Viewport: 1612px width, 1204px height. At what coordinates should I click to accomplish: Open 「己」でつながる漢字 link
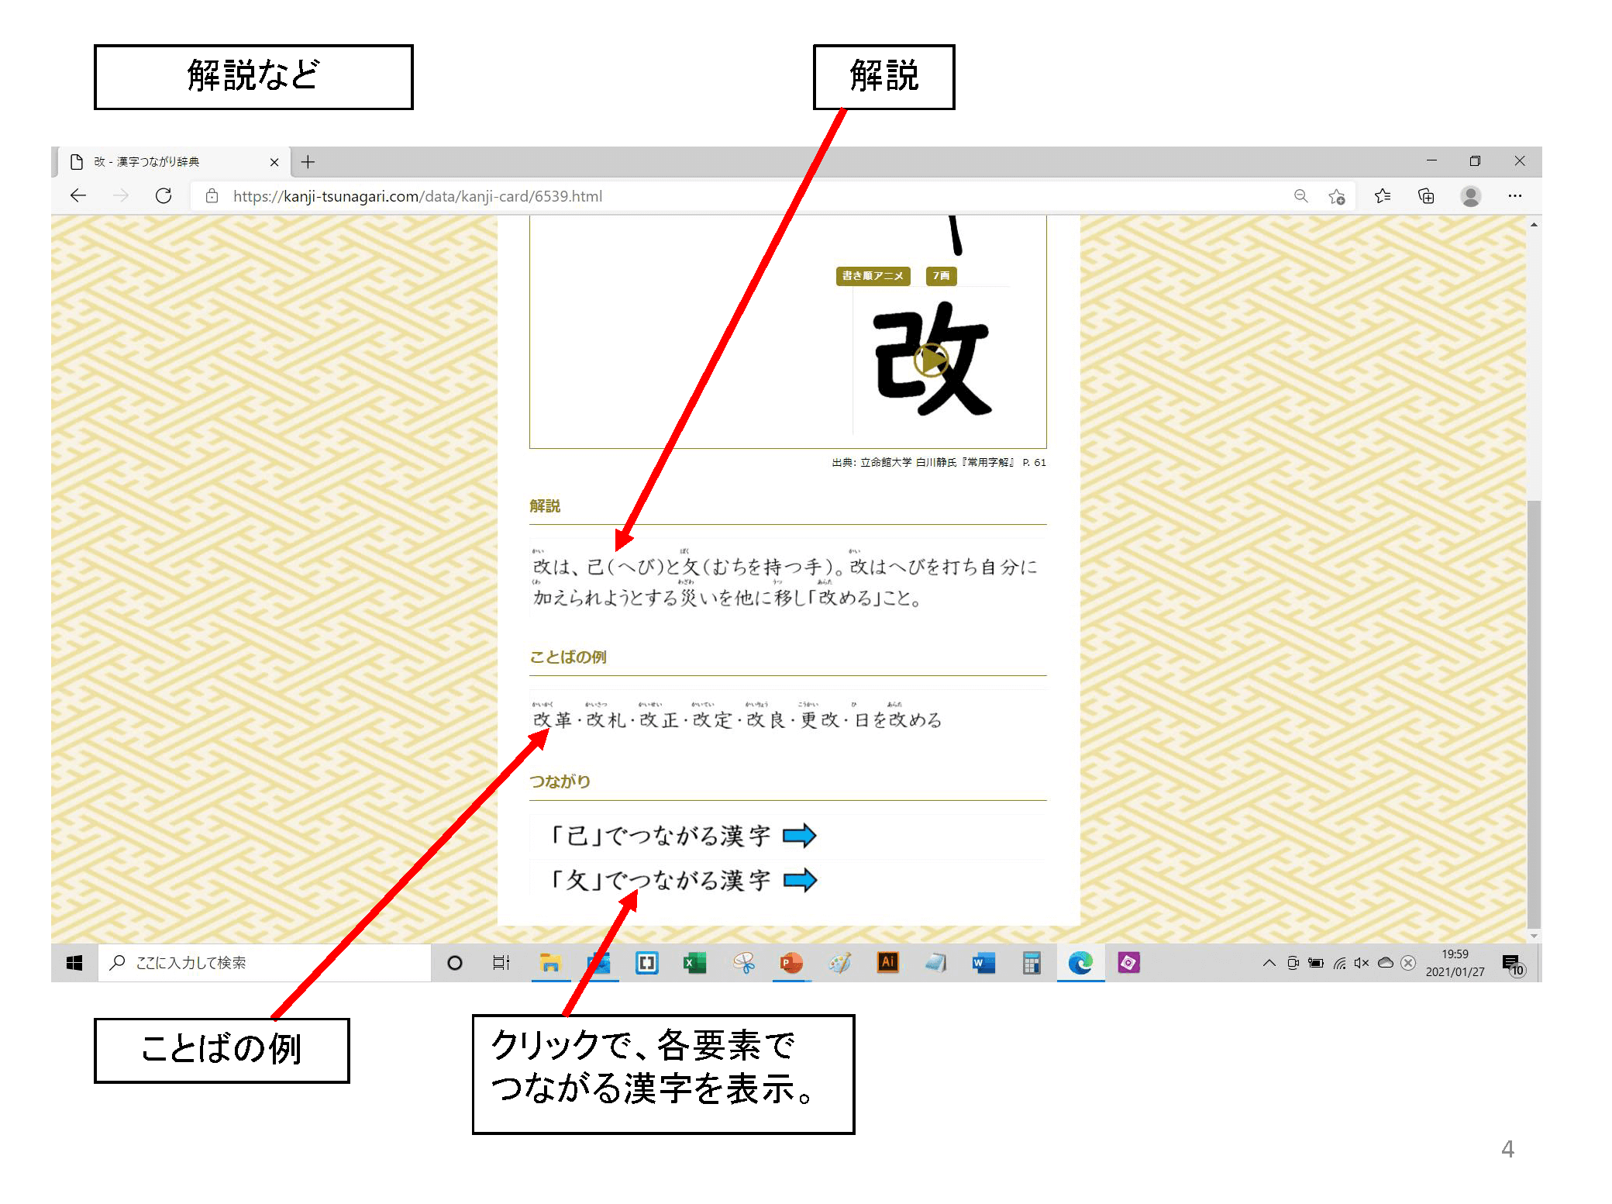(x=663, y=835)
